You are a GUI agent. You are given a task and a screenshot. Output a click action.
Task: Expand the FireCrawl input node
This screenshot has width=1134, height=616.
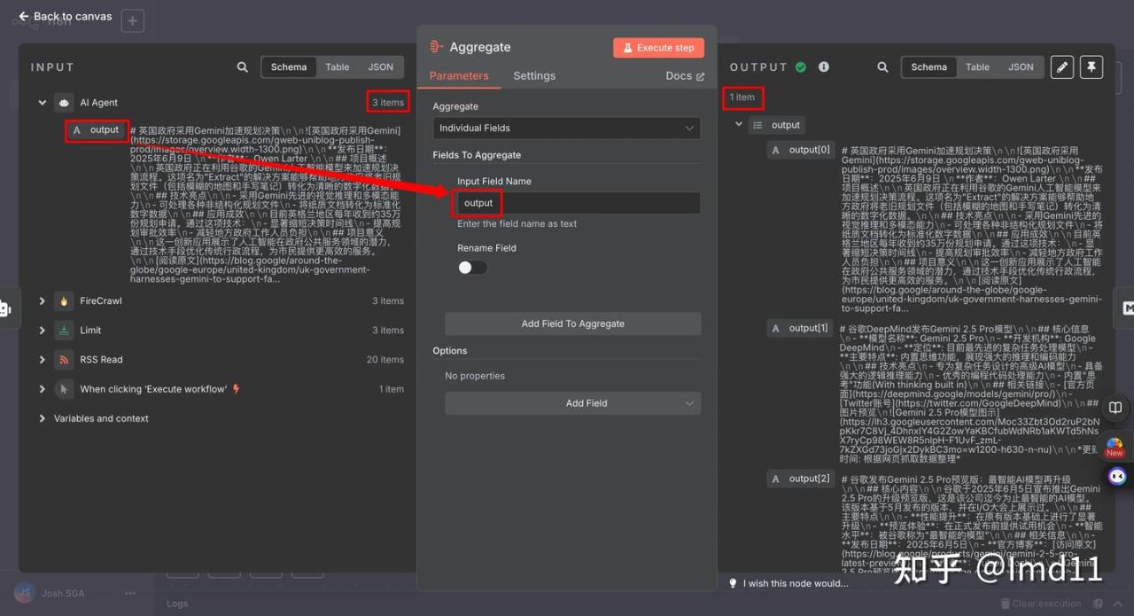click(42, 301)
